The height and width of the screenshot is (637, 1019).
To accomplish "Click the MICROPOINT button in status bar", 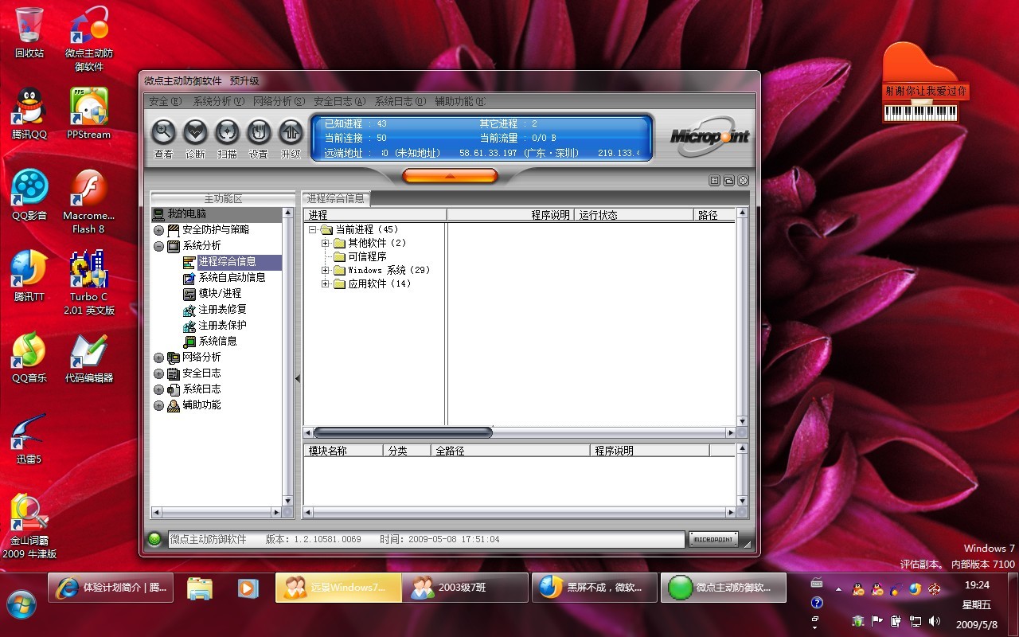I will 713,539.
